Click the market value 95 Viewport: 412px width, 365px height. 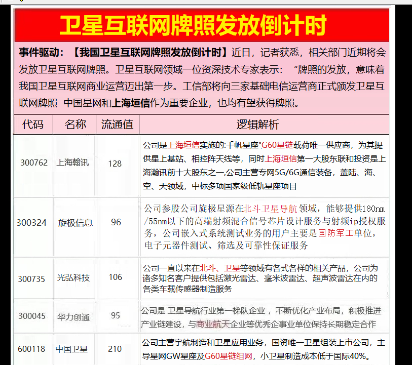(116, 315)
